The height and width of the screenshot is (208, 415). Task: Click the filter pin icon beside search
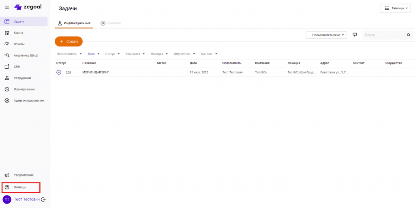coord(355,35)
